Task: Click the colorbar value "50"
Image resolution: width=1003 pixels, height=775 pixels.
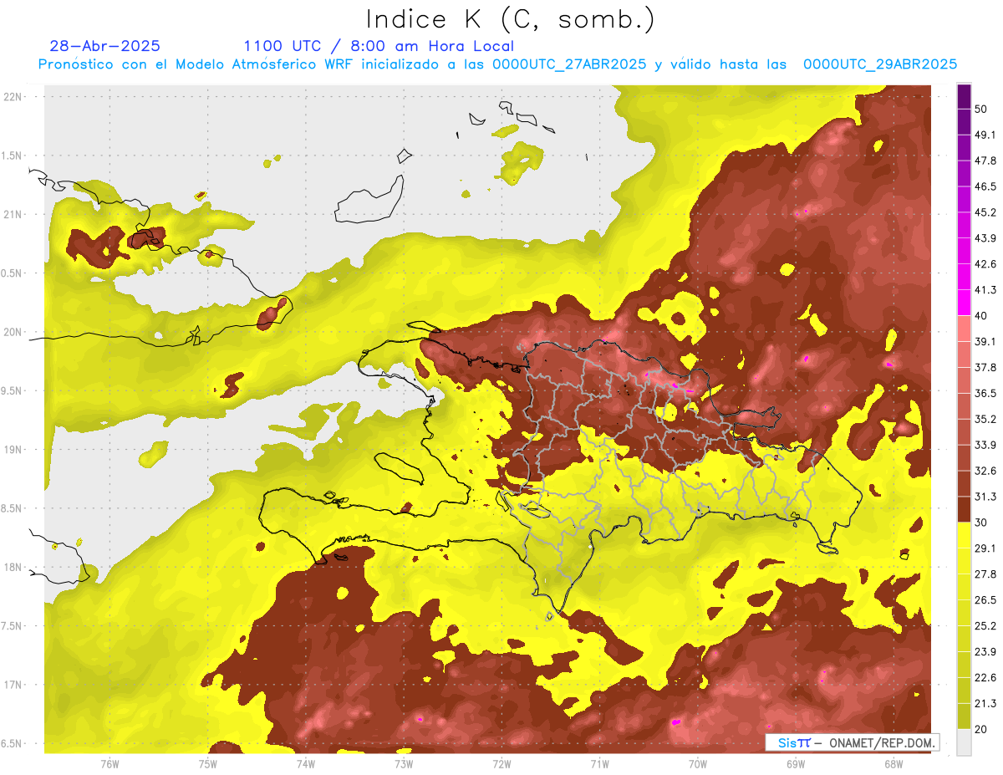Action: coord(981,110)
